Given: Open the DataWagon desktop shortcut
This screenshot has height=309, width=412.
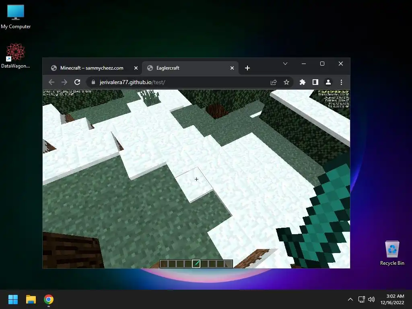Looking at the screenshot, I should 16,56.
